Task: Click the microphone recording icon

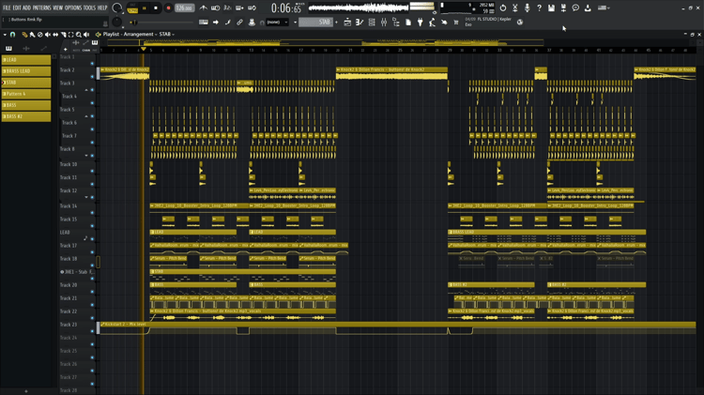Action: 528,8
